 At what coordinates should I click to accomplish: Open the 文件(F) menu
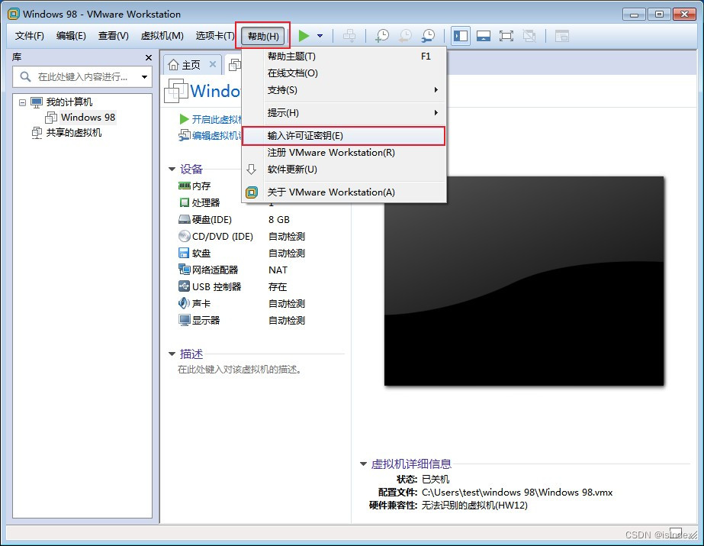pyautogui.click(x=30, y=35)
